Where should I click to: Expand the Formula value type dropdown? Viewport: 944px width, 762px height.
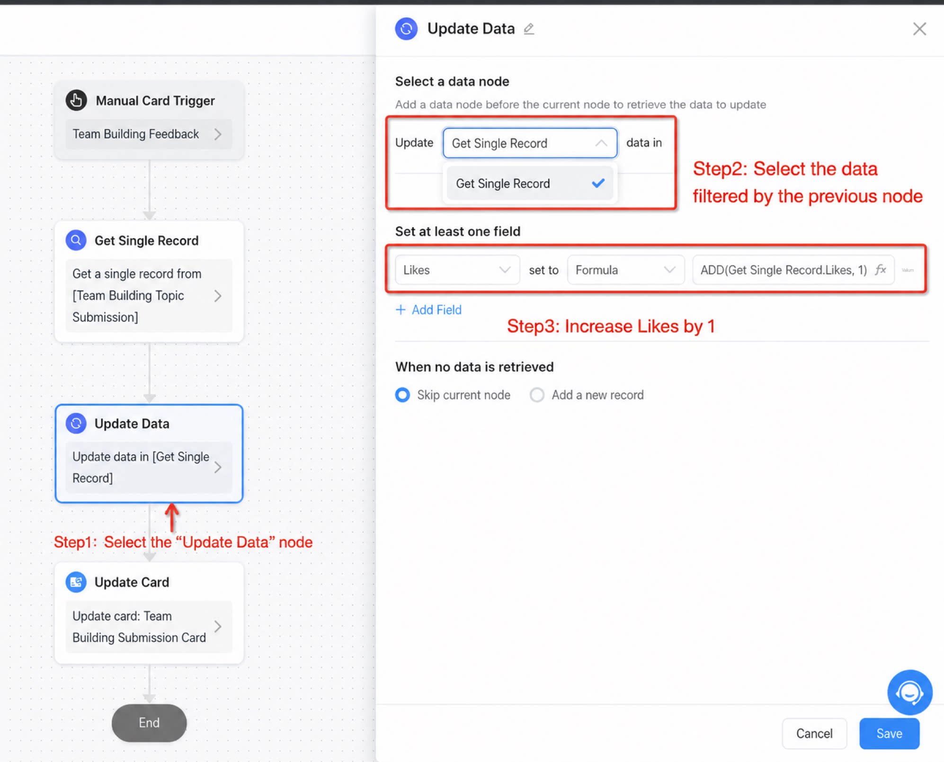pos(626,270)
